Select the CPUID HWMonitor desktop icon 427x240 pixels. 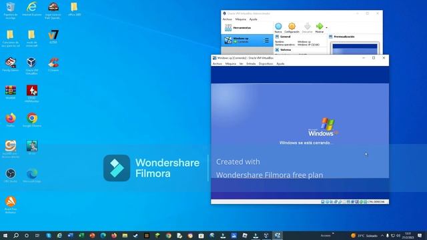click(x=31, y=94)
